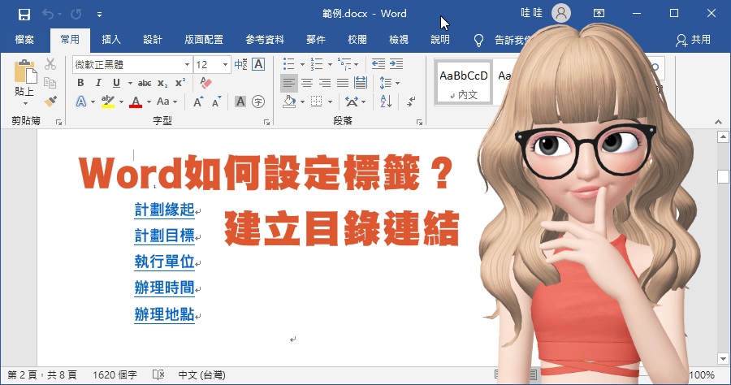Open the font color dropdown arrow
The image size is (731, 385).
click(149, 102)
